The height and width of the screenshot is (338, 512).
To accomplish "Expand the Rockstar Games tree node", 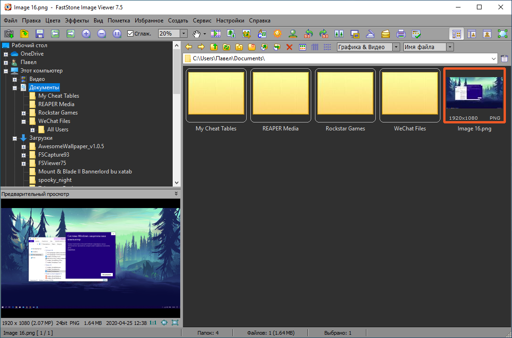I will pos(23,113).
